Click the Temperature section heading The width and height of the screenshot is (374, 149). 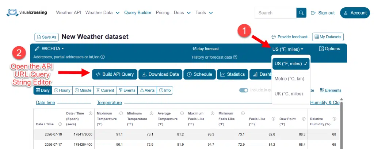tap(109, 103)
